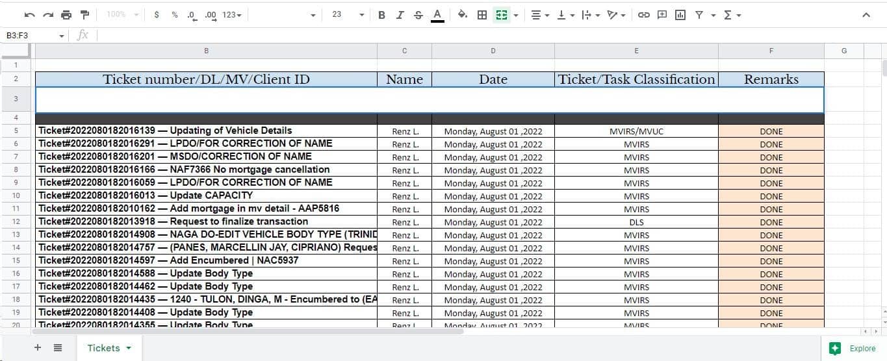This screenshot has width=887, height=361.
Task: Select column G header
Action: click(843, 51)
